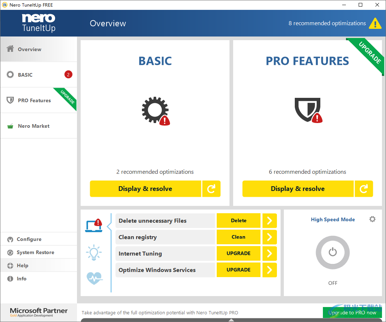Image resolution: width=386 pixels, height=322 pixels.
Task: Open the BASIC menu section
Action: click(x=39, y=74)
